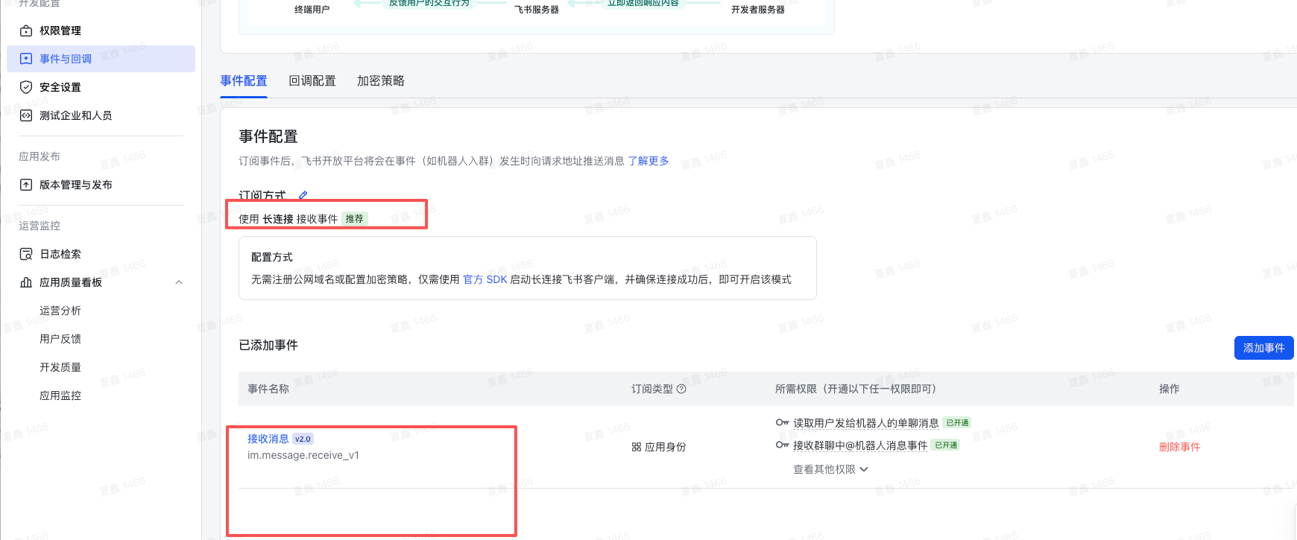The height and width of the screenshot is (540, 1297).
Task: Click the 版本管理与发布 upload icon
Action: point(26,185)
